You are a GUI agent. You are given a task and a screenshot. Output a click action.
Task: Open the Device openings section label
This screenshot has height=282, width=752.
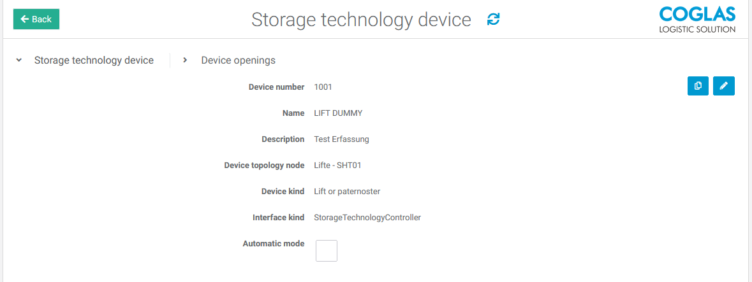click(x=238, y=60)
